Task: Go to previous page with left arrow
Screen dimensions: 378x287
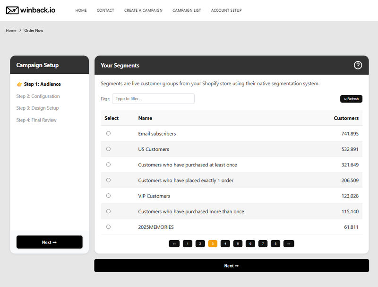Action: pyautogui.click(x=174, y=244)
